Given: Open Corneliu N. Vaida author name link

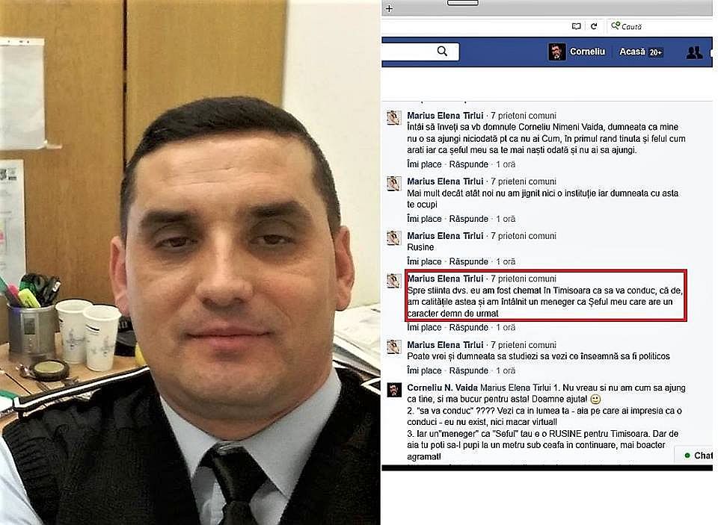Looking at the screenshot, I should pos(442,388).
